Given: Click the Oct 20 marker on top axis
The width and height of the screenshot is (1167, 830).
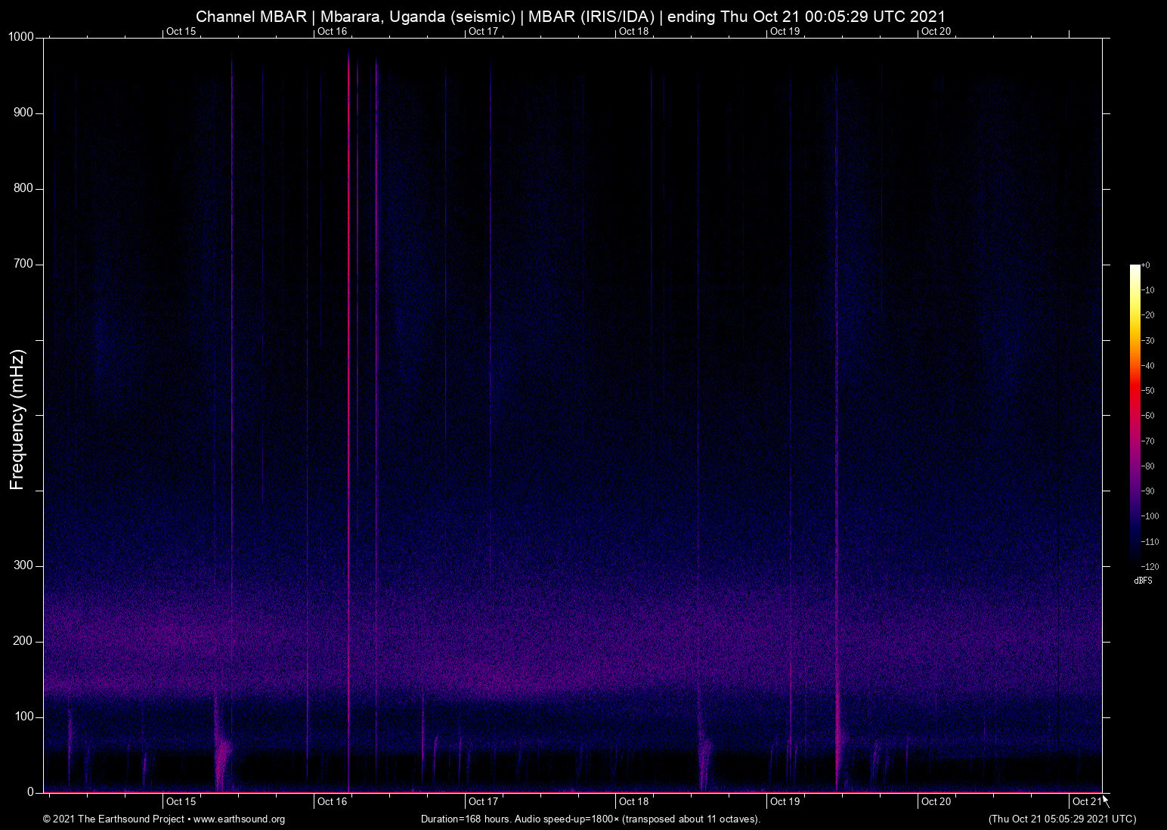Looking at the screenshot, I should tap(935, 31).
